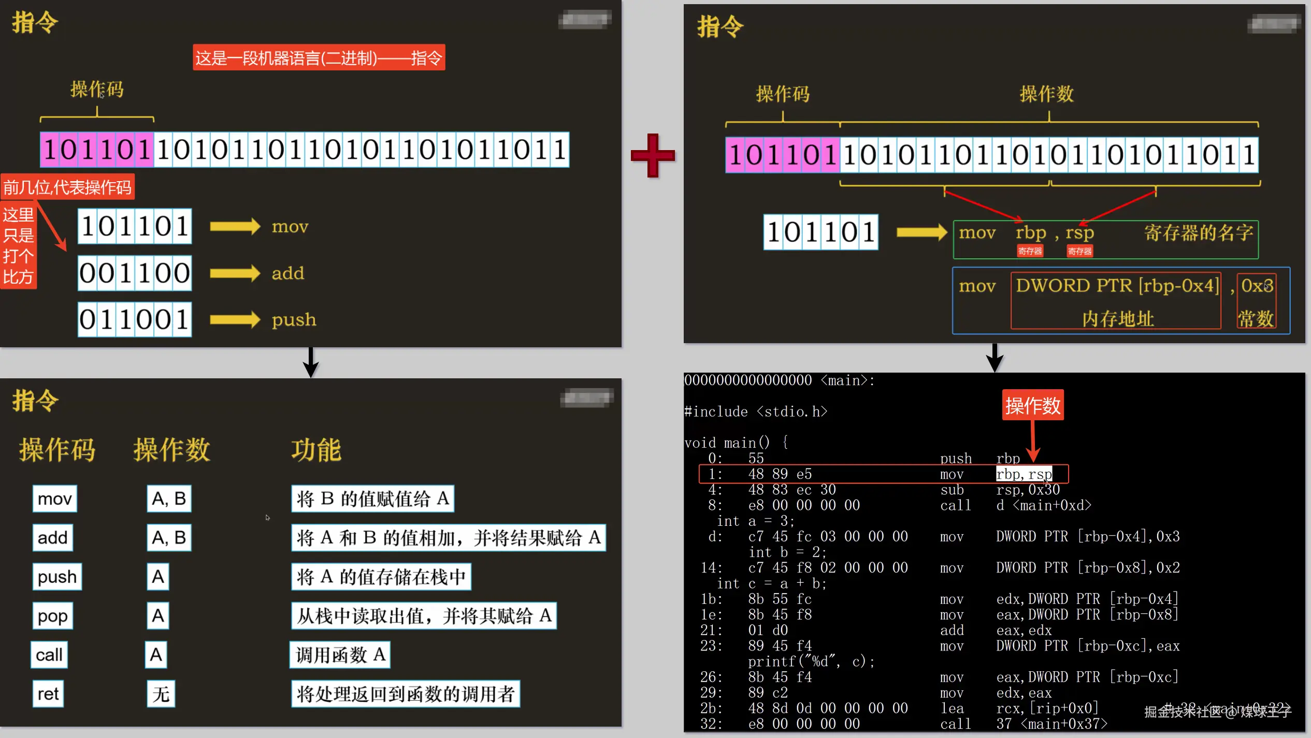This screenshot has height=738, width=1311.
Task: Click the 调用函数 A description box
Action: click(x=340, y=655)
